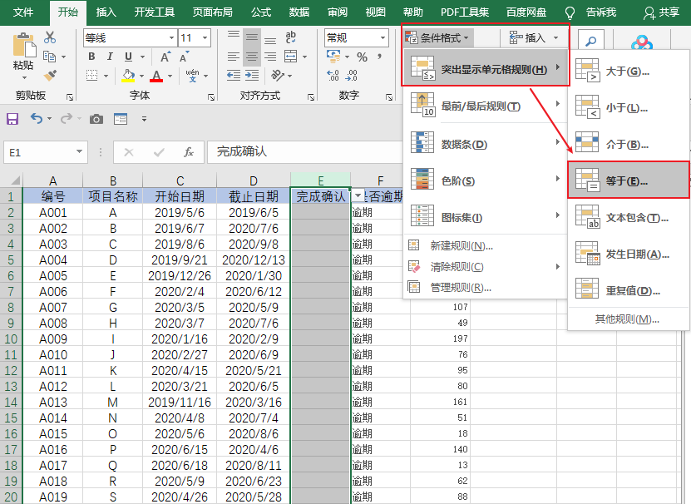Decrease font size with smaller A icon

coord(184,57)
